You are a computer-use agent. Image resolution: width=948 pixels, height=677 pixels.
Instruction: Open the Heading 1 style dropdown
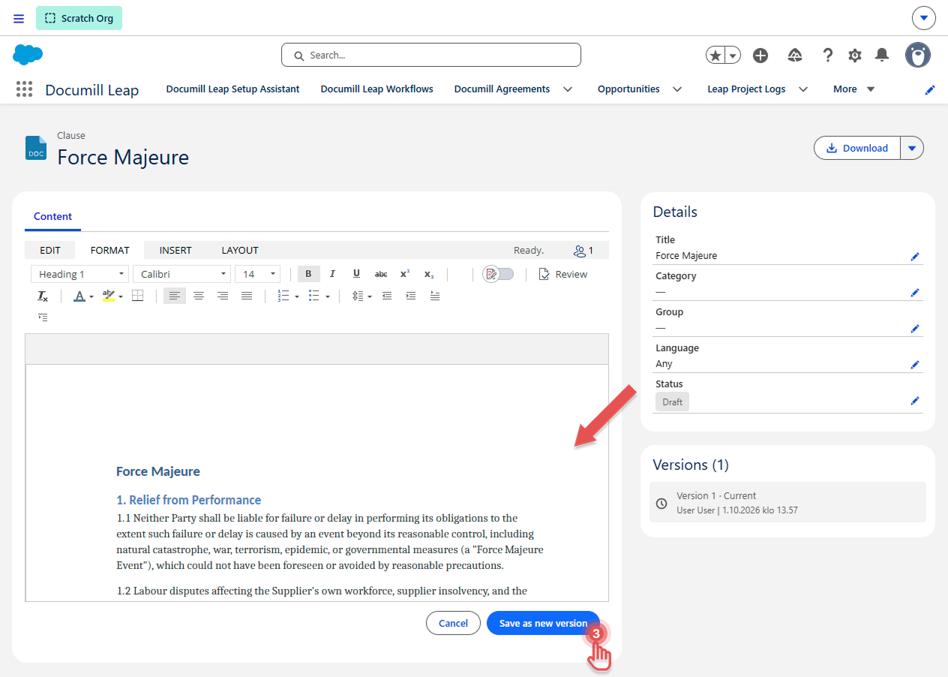[79, 274]
